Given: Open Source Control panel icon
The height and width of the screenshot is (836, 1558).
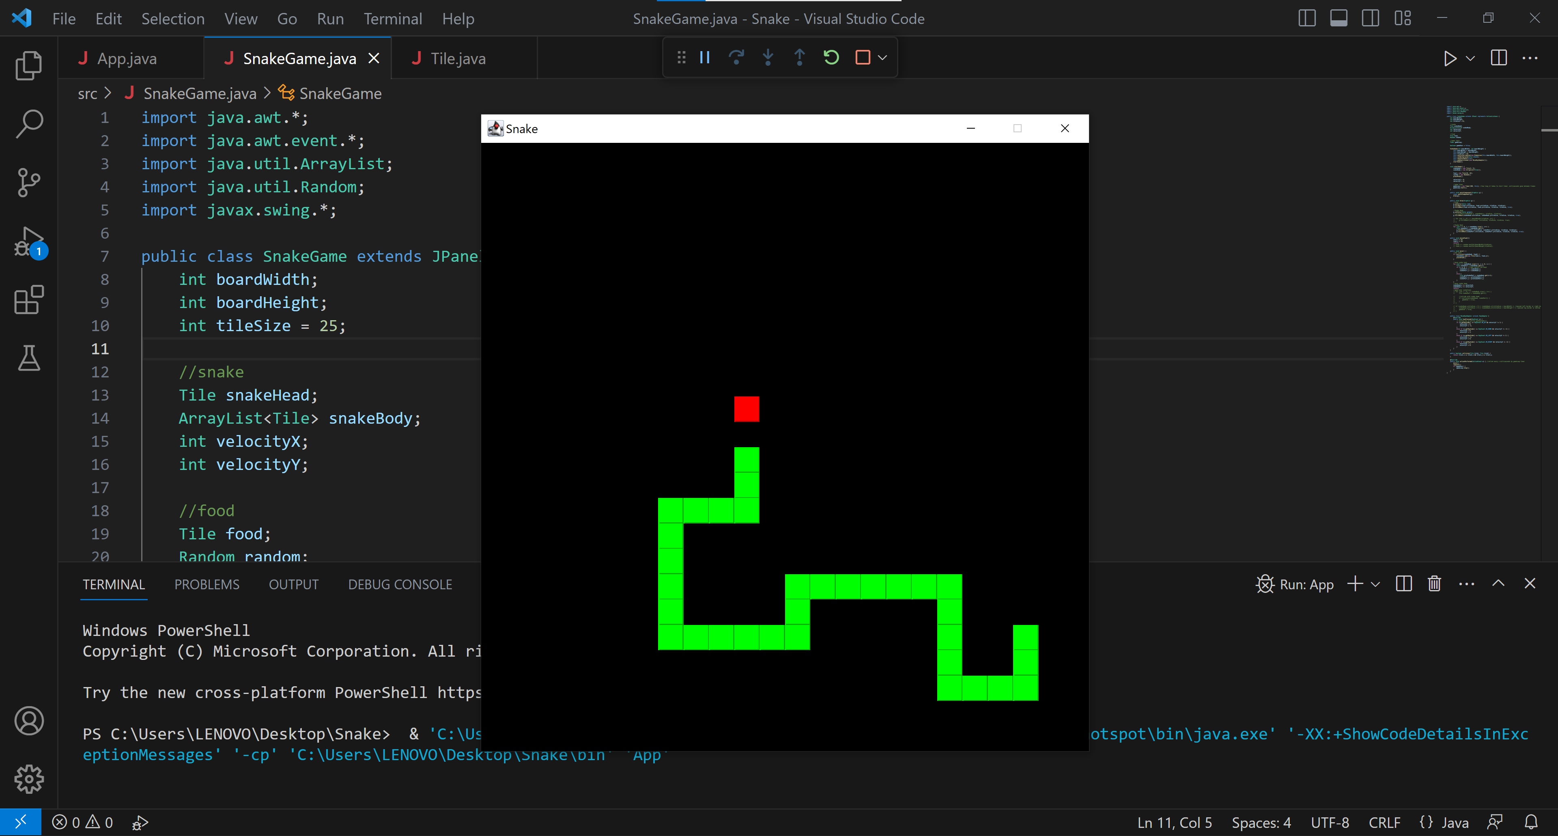Looking at the screenshot, I should (x=28, y=182).
